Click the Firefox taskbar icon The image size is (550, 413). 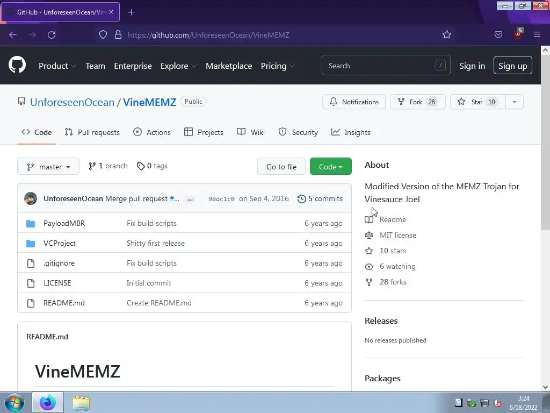(x=48, y=402)
